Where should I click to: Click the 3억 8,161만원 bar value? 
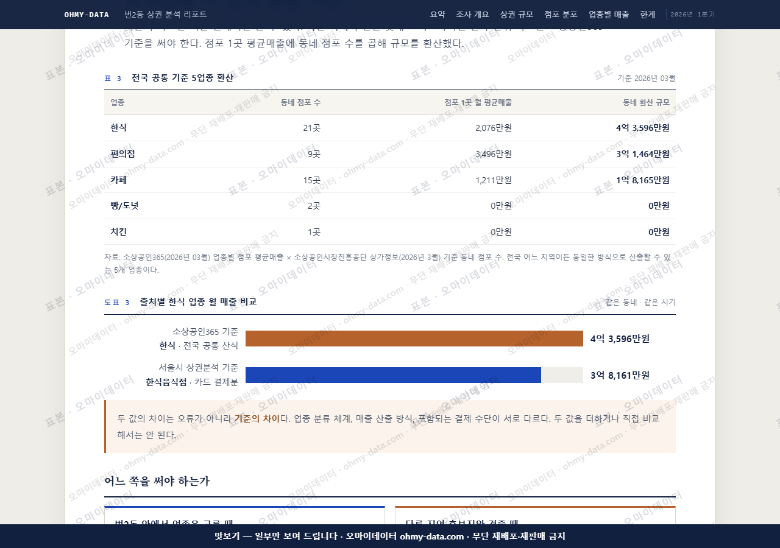click(620, 375)
